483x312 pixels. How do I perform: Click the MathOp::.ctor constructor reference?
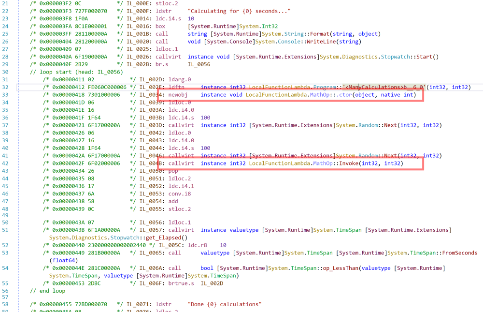coord(331,95)
